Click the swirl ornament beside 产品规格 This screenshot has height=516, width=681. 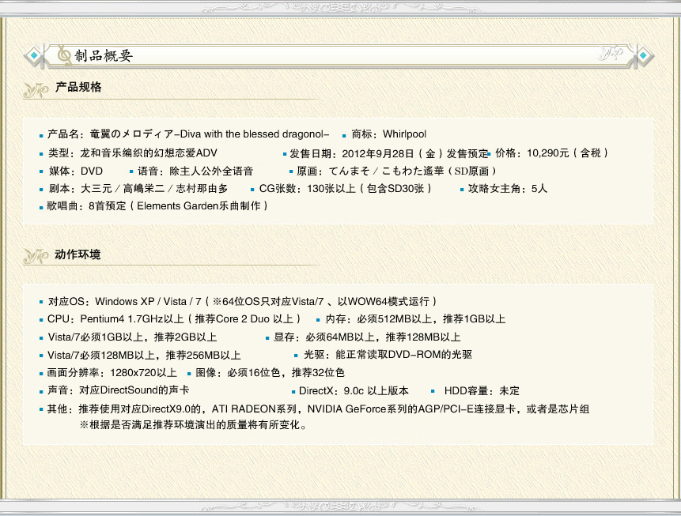[x=37, y=89]
